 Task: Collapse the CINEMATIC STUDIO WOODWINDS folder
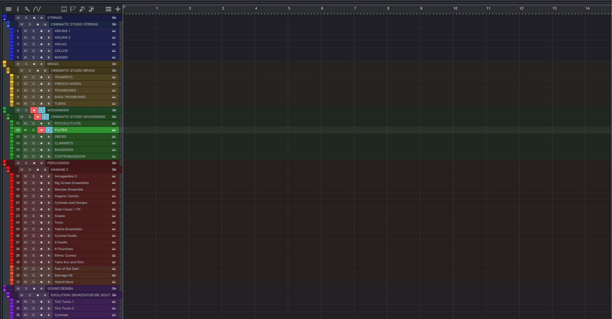[x=8, y=118]
